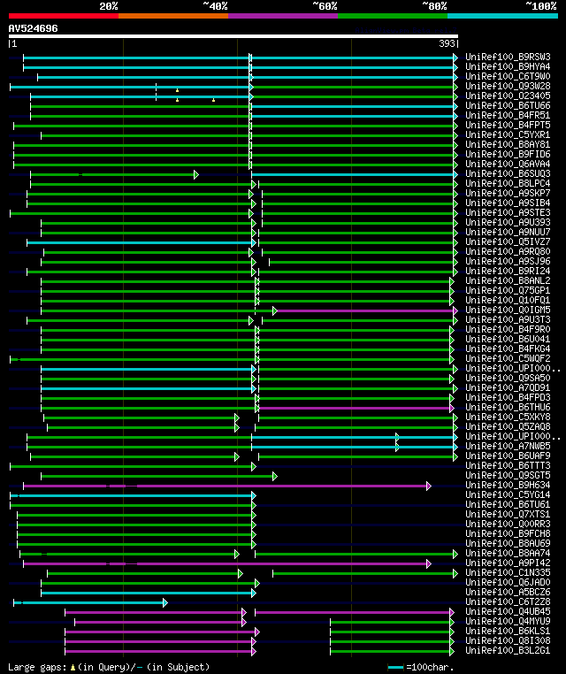This screenshot has width=566, height=674.
Task: Select the UniRef100_B6THU6 label
Action: point(508,407)
